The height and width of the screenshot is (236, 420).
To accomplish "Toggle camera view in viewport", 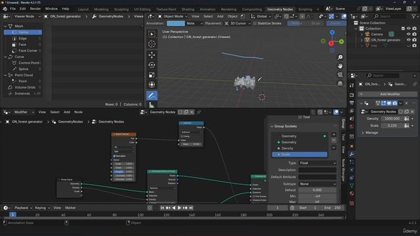I will coord(340,75).
